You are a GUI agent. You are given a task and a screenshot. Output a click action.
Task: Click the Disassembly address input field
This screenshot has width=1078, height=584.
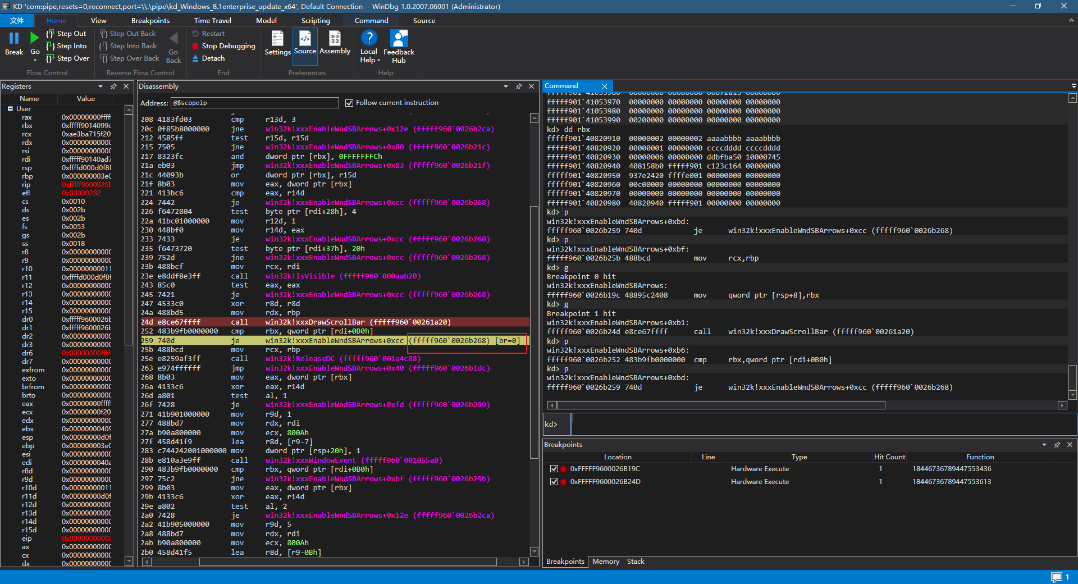coord(255,103)
